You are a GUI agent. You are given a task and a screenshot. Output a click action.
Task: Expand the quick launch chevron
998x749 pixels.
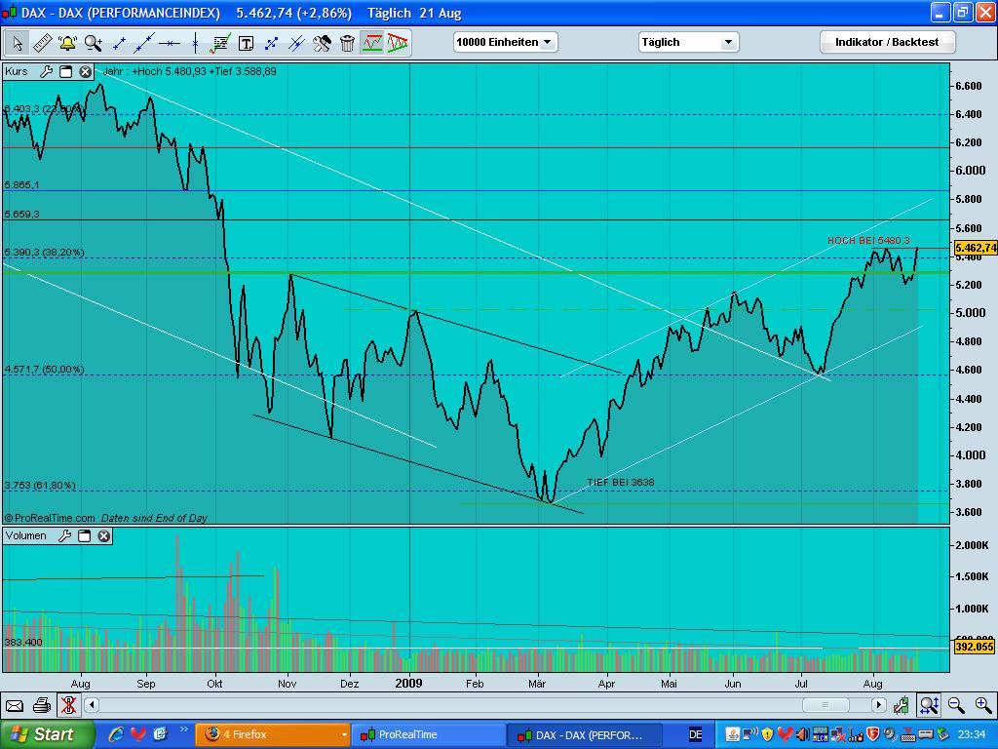click(x=184, y=729)
